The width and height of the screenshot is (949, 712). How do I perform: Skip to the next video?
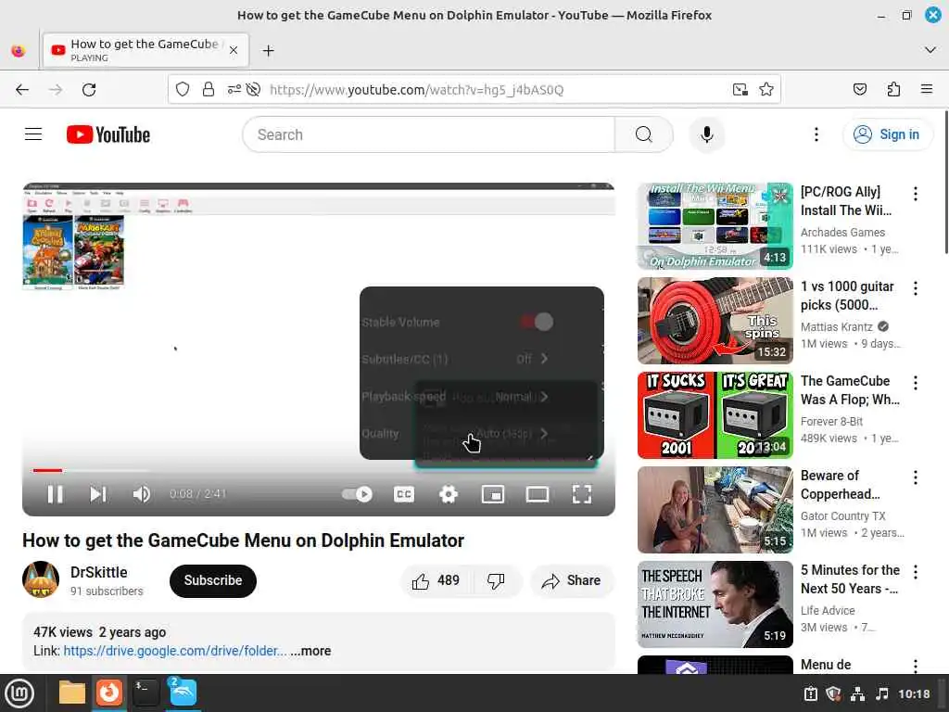(97, 494)
